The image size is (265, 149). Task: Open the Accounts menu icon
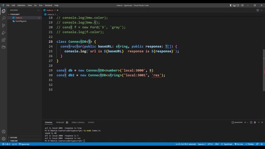tap(4, 132)
